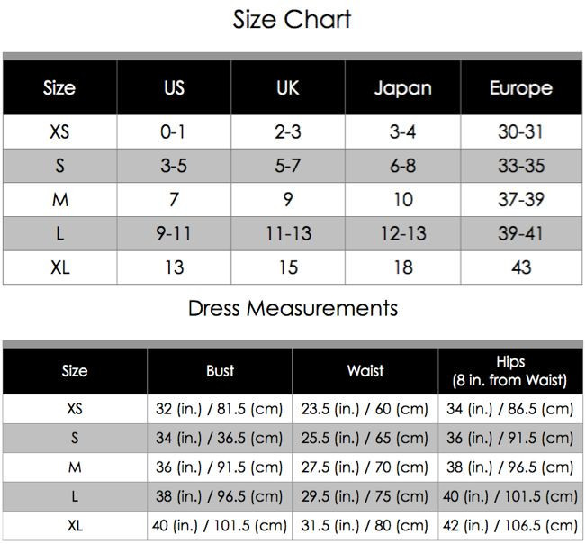The image size is (586, 544).
Task: Select the Hips (8 in. from Waist) header
Action: pyautogui.click(x=510, y=371)
